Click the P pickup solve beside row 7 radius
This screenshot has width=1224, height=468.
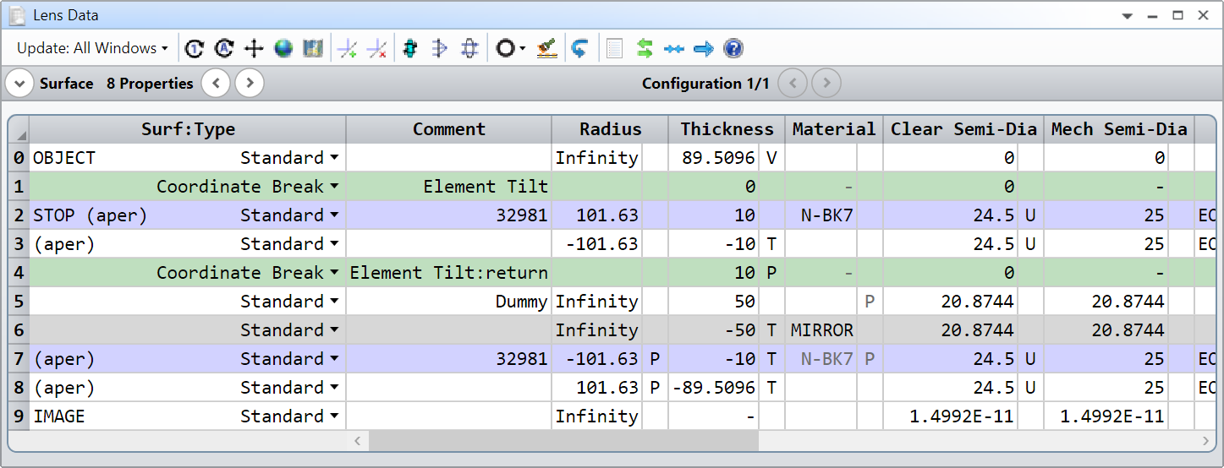tap(655, 359)
